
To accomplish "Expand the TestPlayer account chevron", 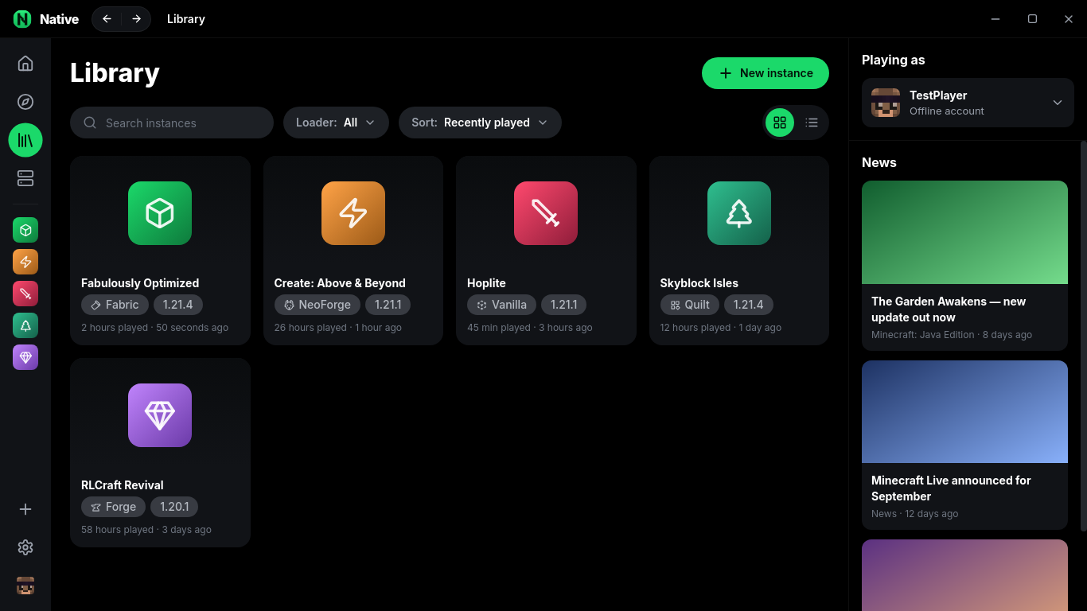I will [1058, 103].
